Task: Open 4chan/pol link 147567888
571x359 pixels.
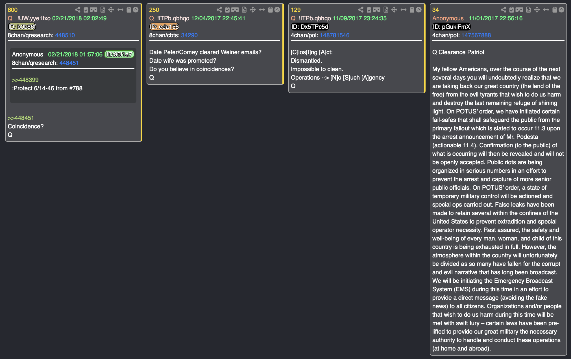Action: point(476,35)
